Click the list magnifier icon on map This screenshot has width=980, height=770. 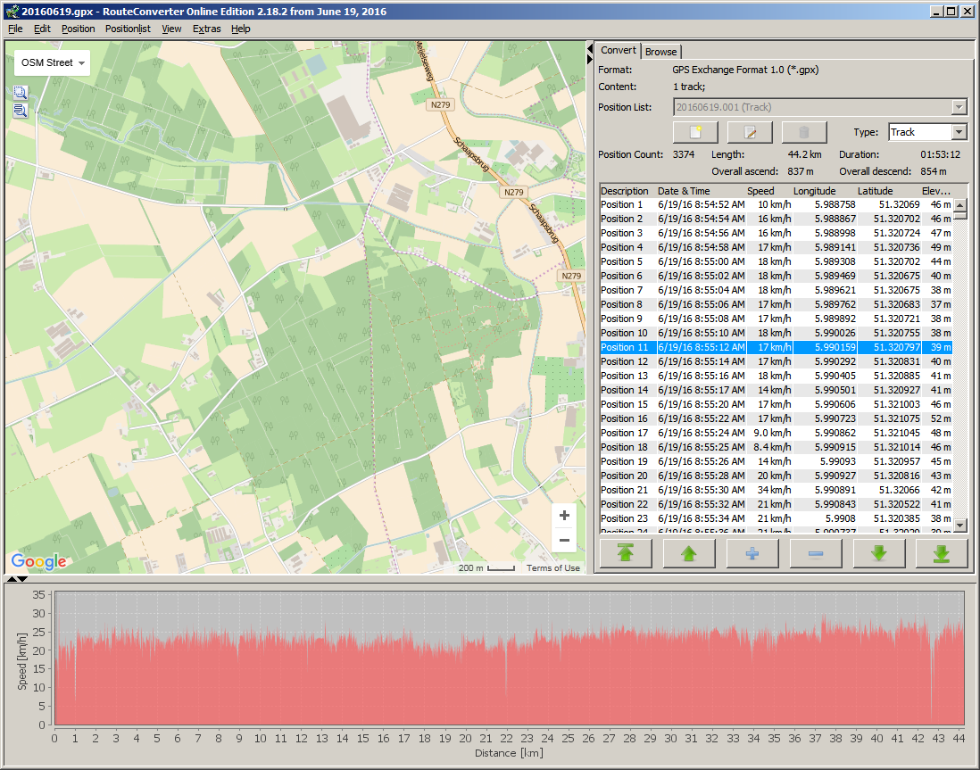click(20, 112)
